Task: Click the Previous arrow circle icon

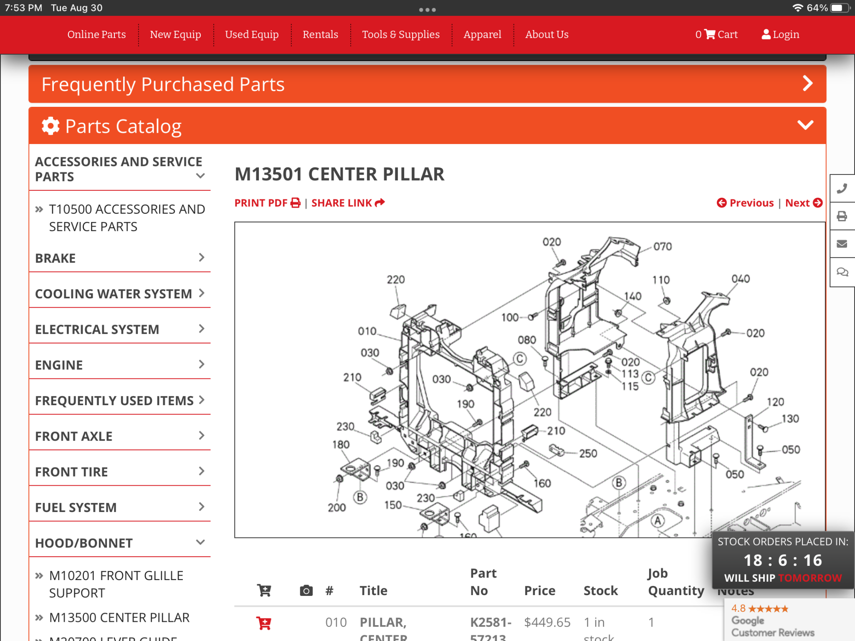Action: coord(721,203)
